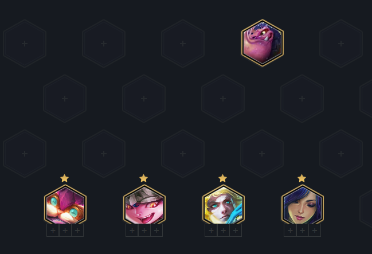This screenshot has height=254, width=372.
Task: Select the blond Ezreal champion portrait
Action: (x=223, y=205)
